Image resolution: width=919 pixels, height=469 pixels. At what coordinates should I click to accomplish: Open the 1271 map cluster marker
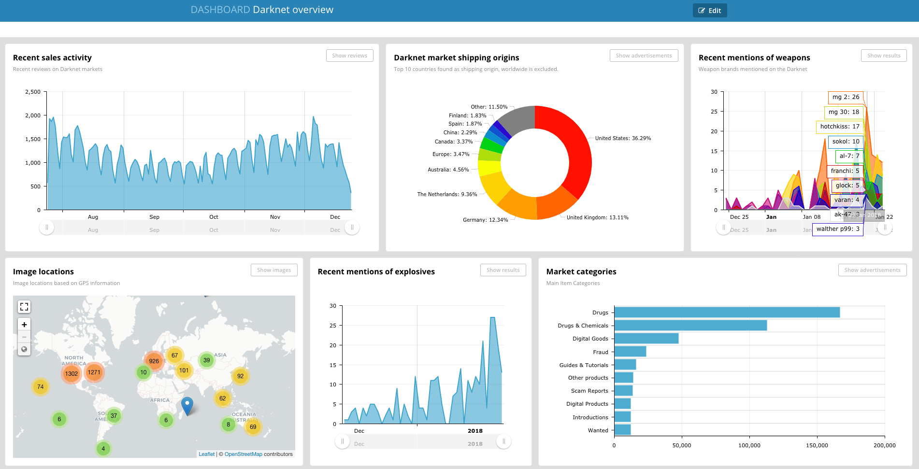pyautogui.click(x=94, y=372)
